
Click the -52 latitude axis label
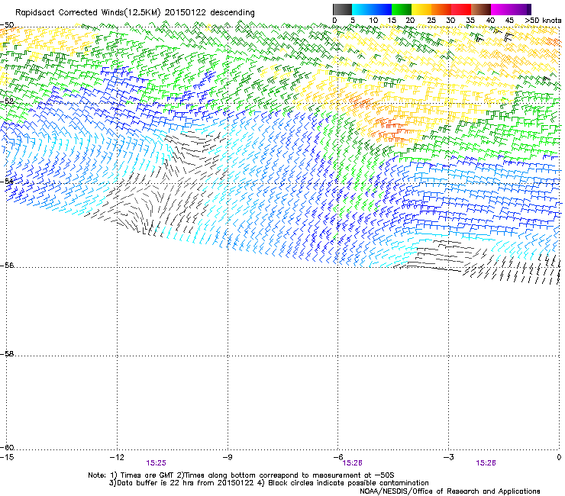click(7, 101)
